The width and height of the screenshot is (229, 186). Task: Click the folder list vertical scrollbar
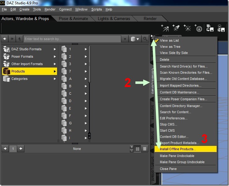(89, 64)
